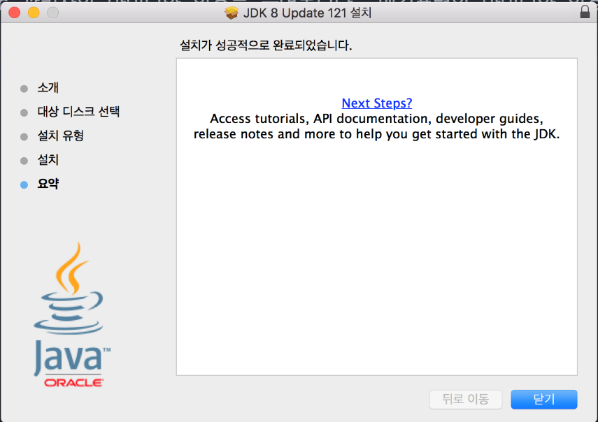The width and height of the screenshot is (598, 422).
Task: Click the blue bullet beside 요약
Action: pos(26,184)
